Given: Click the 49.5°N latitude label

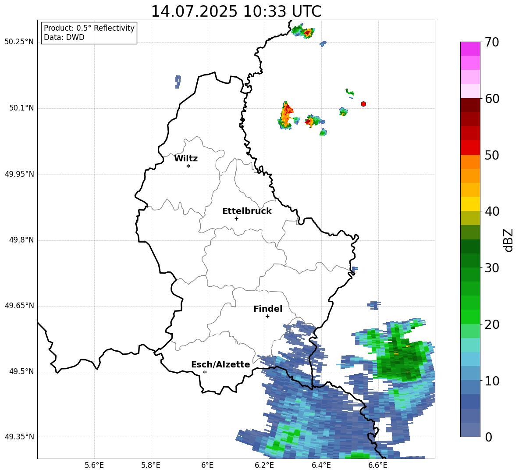Looking at the screenshot, I should point(21,371).
